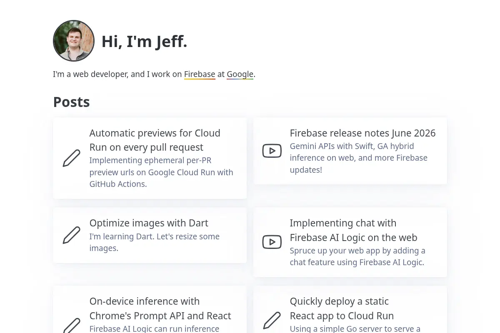
Task: Click description 'Implementing ephemeral per-PR preview urls'
Action: [x=161, y=172]
